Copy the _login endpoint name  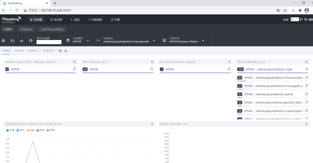pyautogui.click(x=307, y=69)
